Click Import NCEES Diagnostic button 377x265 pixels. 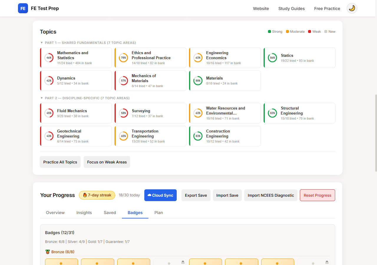click(271, 195)
